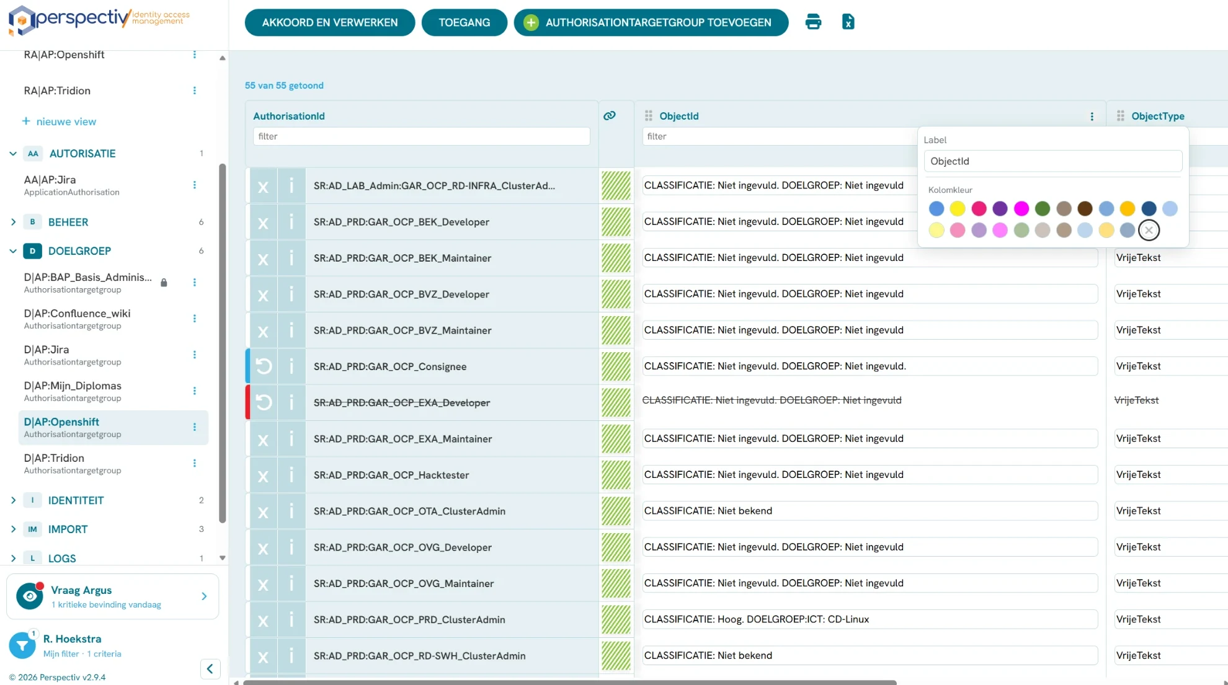
Task: Pick the yellow column color swatch
Action: pos(958,209)
